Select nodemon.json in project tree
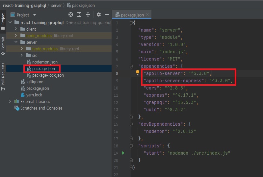263x177 pixels. [x=44, y=62]
